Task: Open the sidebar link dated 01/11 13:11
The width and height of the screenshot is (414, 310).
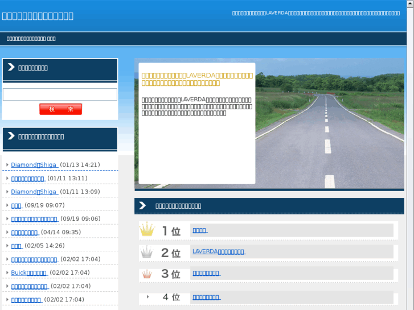Action: 28,179
